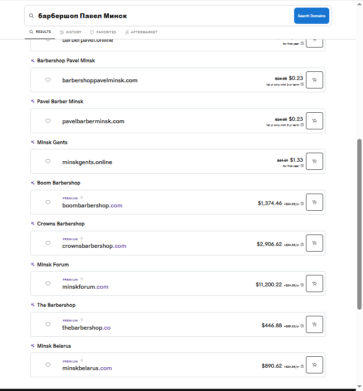Click info icon beside minskbelarus.com price

click(x=302, y=366)
